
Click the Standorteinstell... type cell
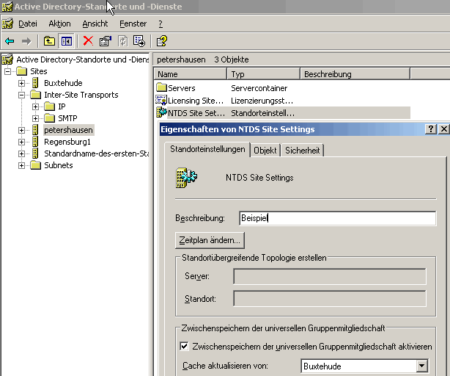click(263, 113)
